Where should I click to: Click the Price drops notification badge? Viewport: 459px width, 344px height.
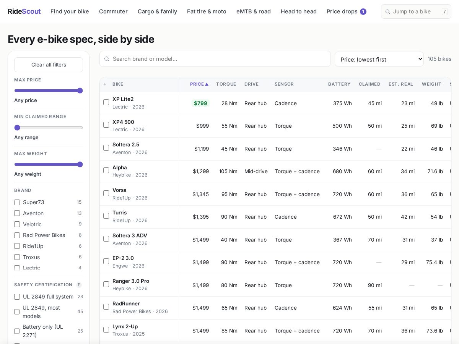(x=363, y=11)
